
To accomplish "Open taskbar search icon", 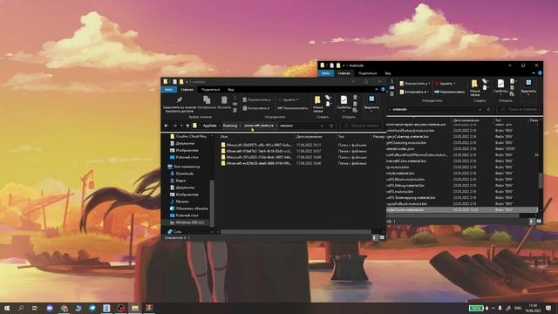I will [21, 308].
